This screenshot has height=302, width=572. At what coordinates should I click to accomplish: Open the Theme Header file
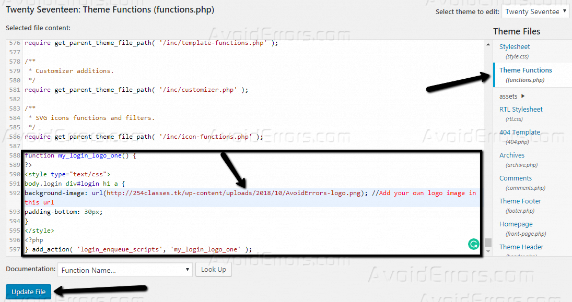pos(521,247)
